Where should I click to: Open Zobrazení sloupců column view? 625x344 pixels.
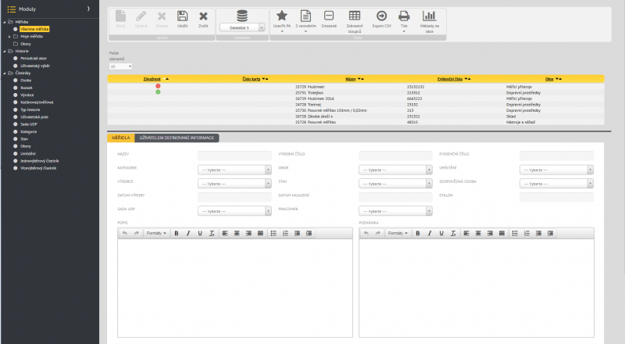point(355,16)
